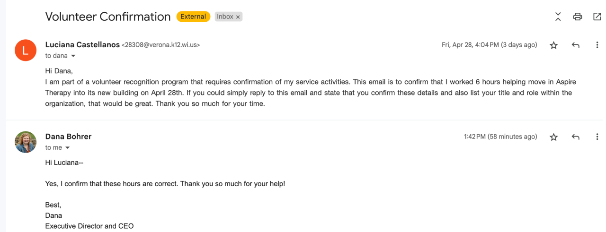Click the yellow External tag
The image size is (606, 232).
coord(193,17)
